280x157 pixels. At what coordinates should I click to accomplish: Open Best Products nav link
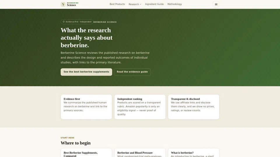[117, 4]
